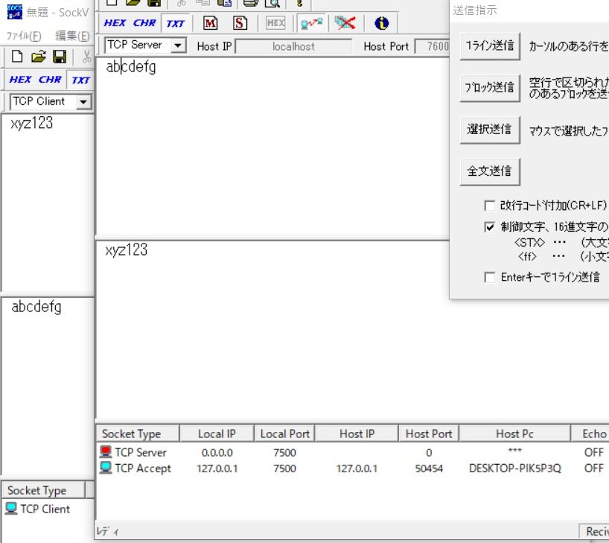
Task: Click the red S toolbar icon
Action: click(240, 23)
